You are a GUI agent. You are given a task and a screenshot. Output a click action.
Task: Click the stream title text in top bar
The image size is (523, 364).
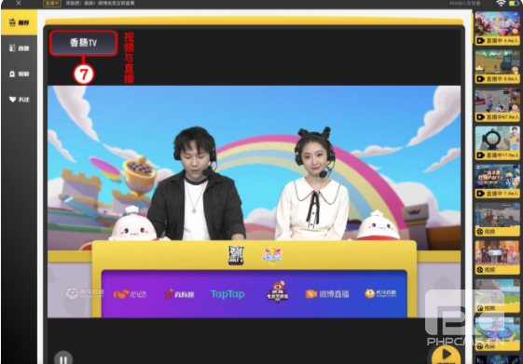click(x=101, y=4)
